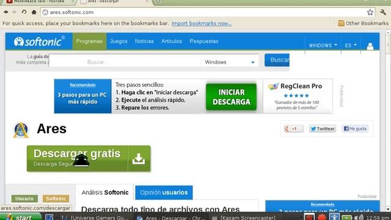This screenshot has width=391, height=220.
Task: Open the browser home page icon
Action: [34, 12]
